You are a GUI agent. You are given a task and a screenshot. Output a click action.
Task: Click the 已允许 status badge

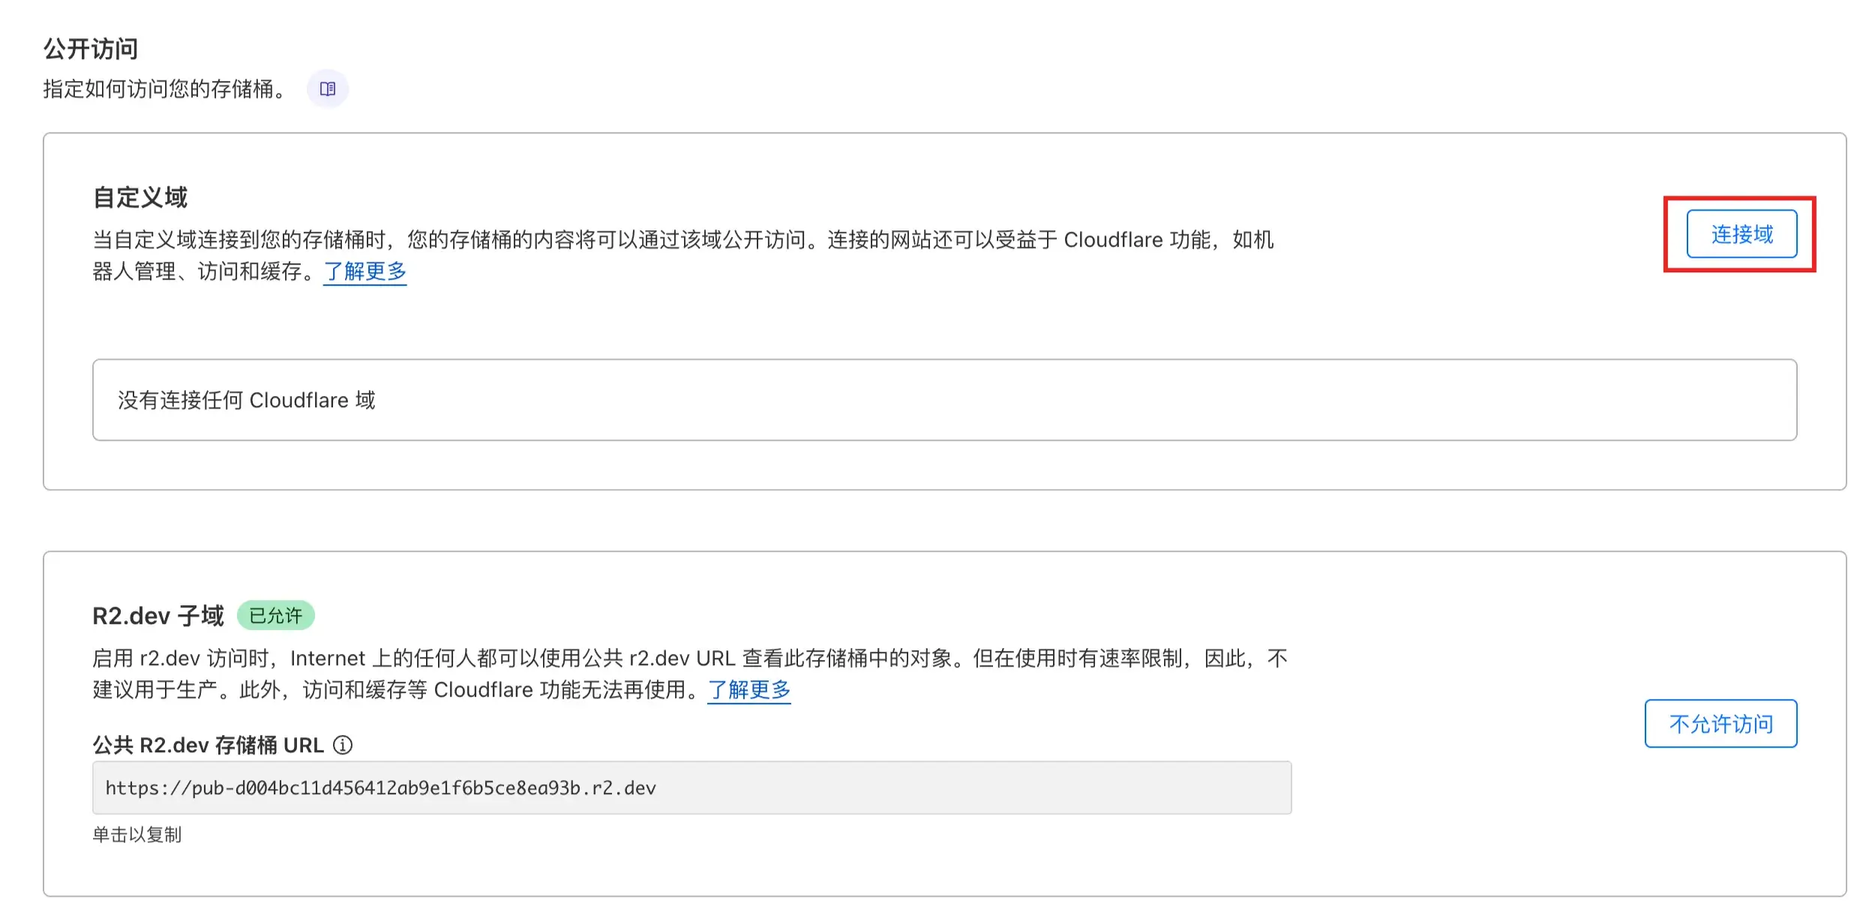(276, 616)
